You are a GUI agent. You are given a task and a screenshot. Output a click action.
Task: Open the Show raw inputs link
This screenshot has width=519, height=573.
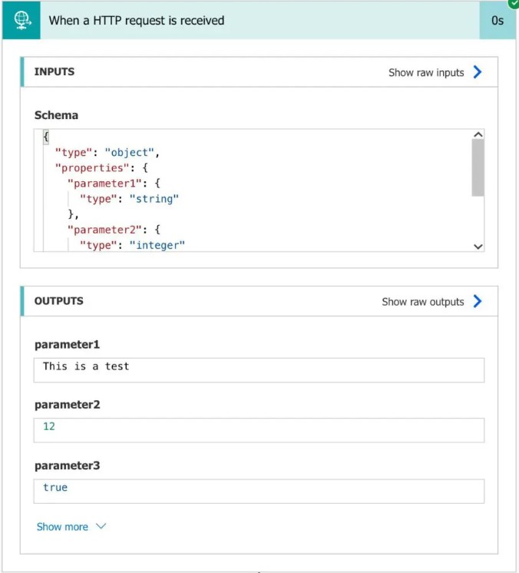pyautogui.click(x=426, y=72)
